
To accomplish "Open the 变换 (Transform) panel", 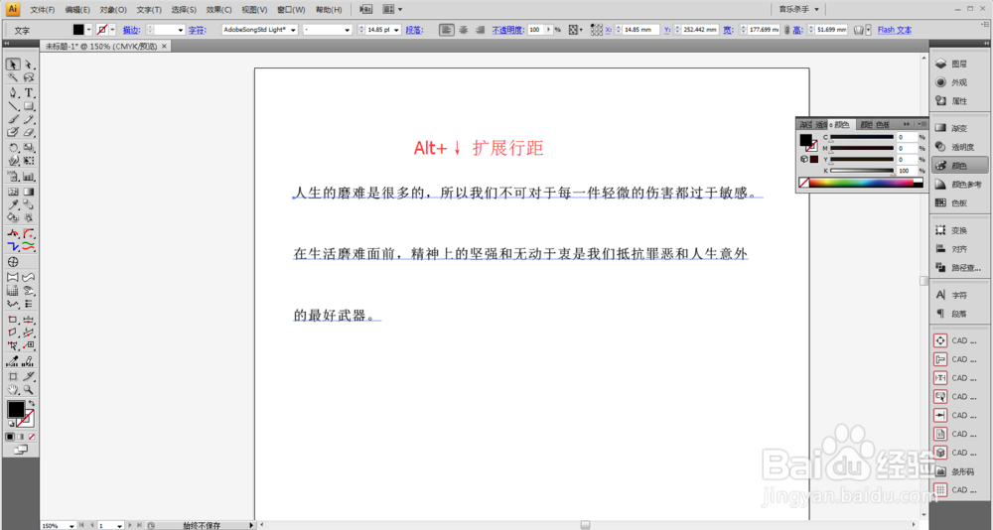I will click(x=959, y=230).
